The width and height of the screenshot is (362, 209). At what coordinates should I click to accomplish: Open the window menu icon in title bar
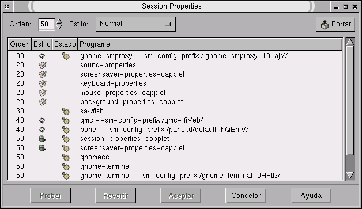tap(7, 6)
